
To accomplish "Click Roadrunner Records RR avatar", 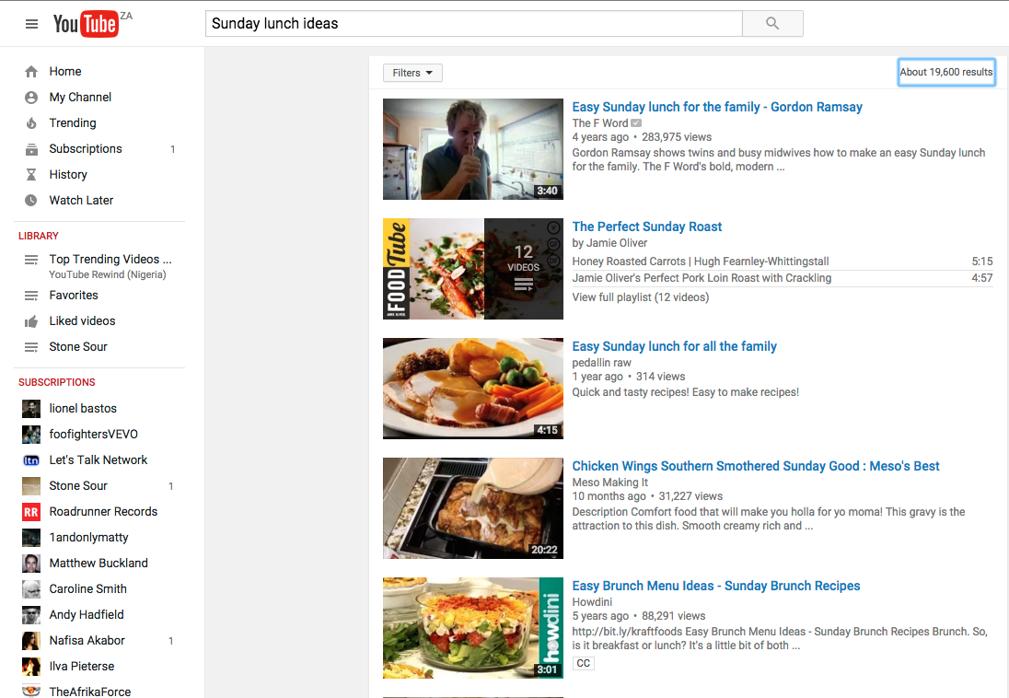I will click(x=31, y=511).
